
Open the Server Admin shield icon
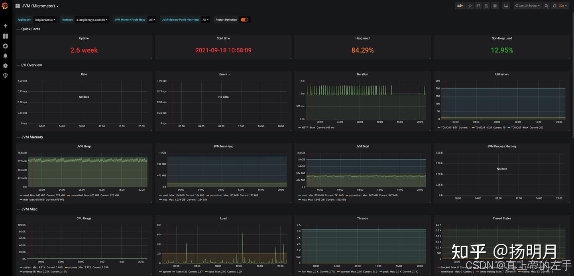point(5,76)
